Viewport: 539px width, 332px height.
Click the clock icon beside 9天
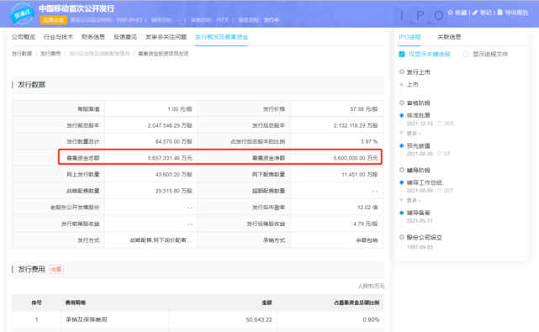439,154
